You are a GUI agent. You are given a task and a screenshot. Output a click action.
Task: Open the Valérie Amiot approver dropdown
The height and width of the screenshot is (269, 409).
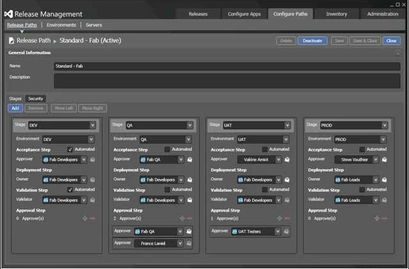pyautogui.click(x=279, y=159)
